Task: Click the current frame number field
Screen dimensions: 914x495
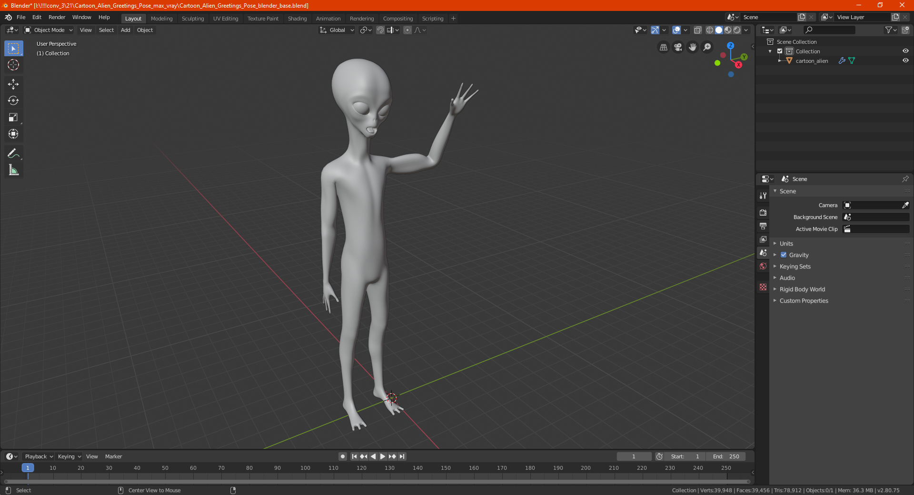Action: [x=634, y=456]
